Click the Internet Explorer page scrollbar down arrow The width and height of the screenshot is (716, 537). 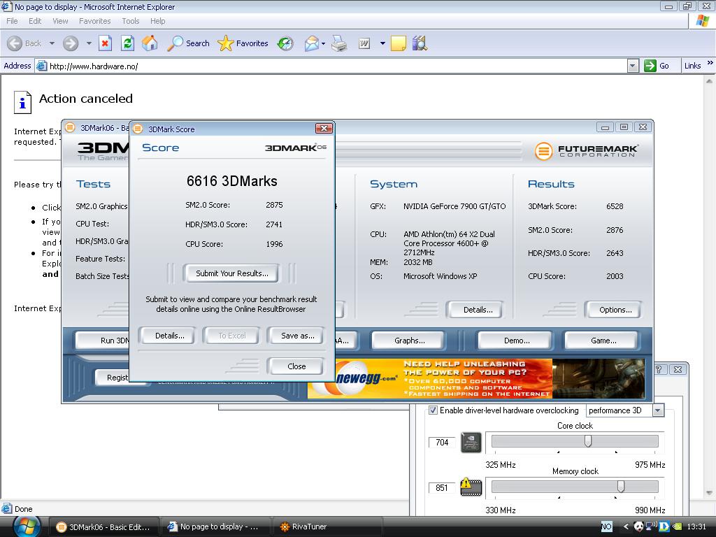point(709,493)
